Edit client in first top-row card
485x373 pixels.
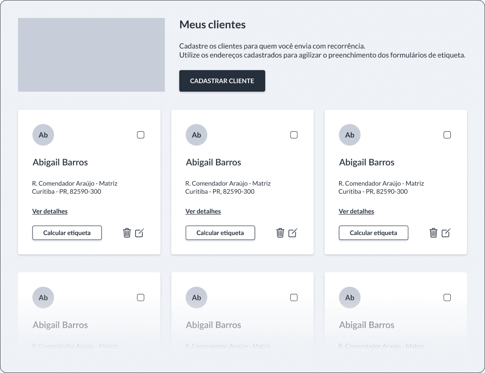pyautogui.click(x=140, y=233)
